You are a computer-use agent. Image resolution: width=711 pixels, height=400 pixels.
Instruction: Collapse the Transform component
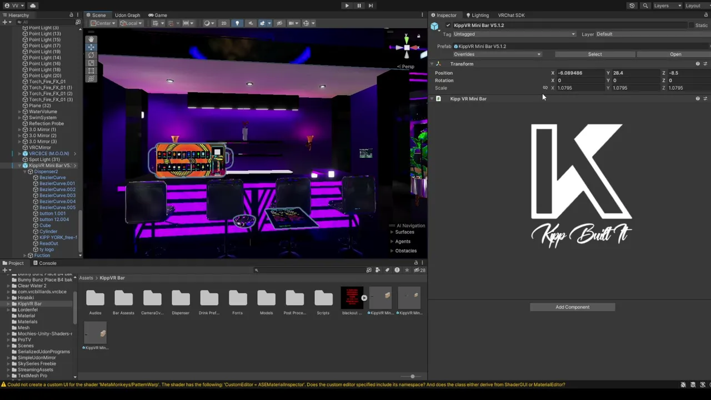pyautogui.click(x=432, y=64)
